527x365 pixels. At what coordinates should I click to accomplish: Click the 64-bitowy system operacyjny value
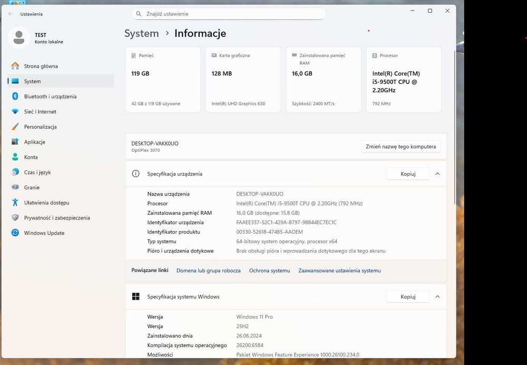coord(287,241)
